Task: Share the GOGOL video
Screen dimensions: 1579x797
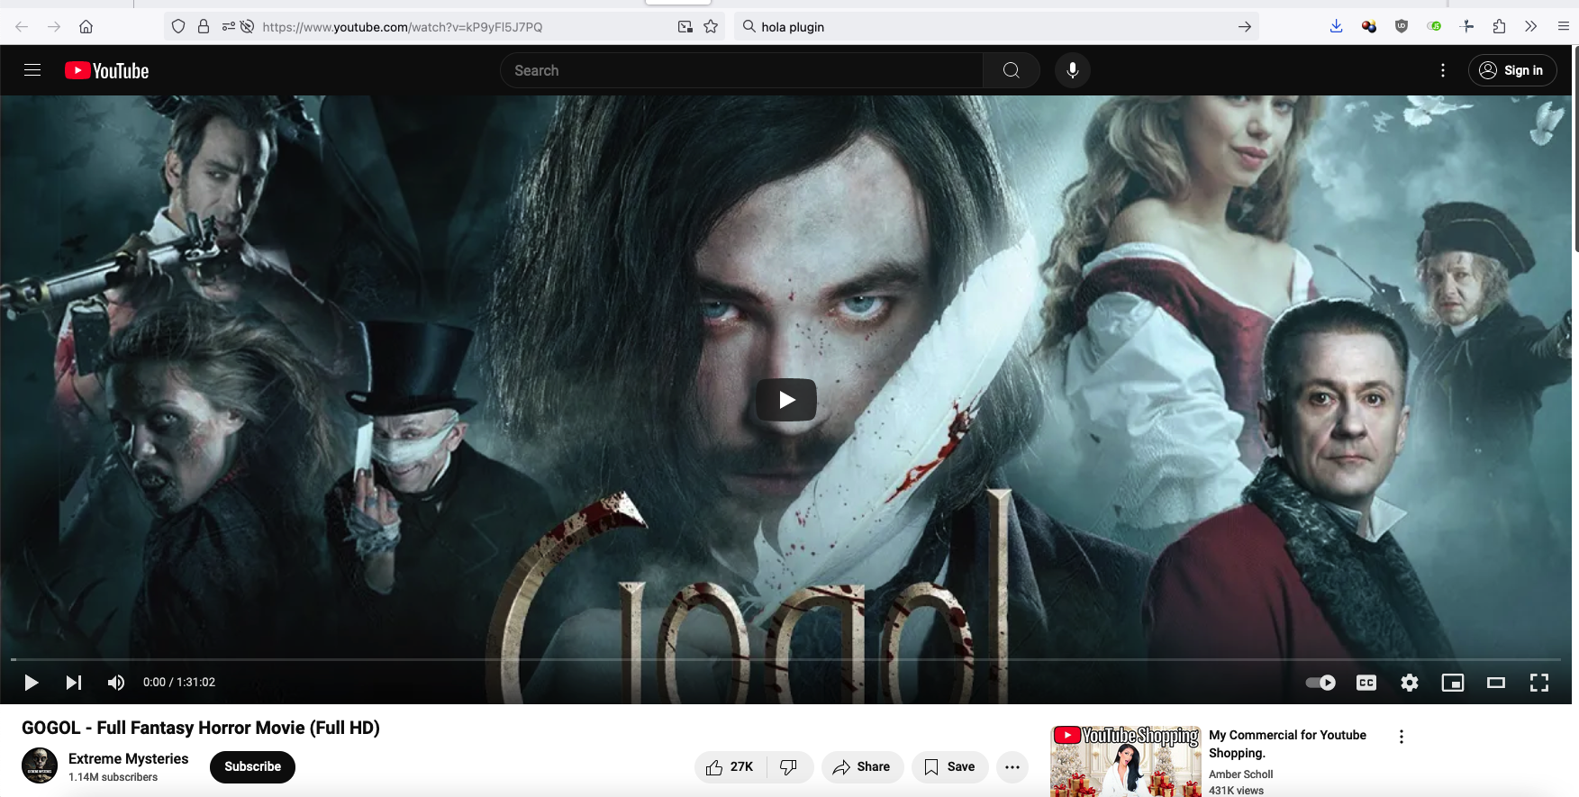Action: [862, 767]
